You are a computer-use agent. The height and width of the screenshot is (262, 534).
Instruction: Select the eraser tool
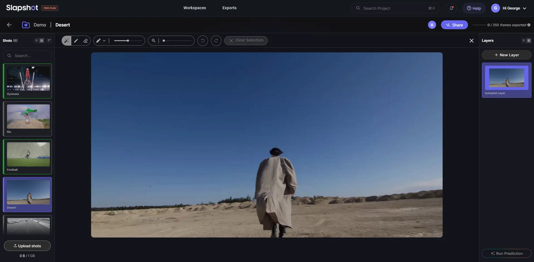[86, 41]
